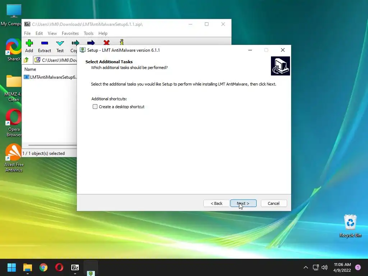The width and height of the screenshot is (368, 276).
Task: Click the volume speaker tray icon
Action: 325,267
